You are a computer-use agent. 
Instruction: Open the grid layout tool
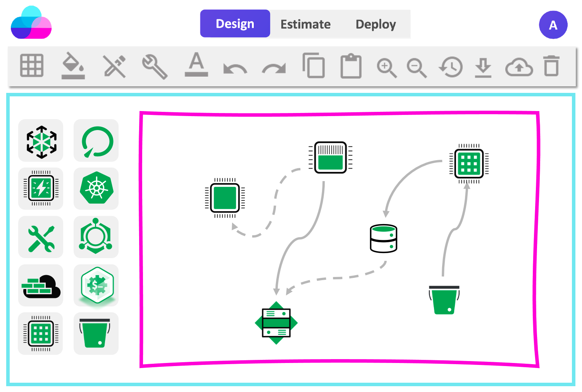[31, 66]
